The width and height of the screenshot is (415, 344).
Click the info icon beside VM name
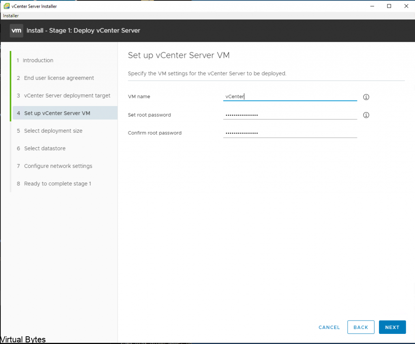366,97
